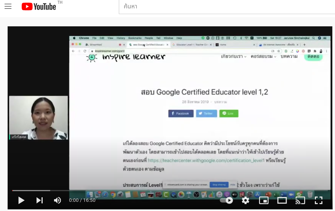The height and width of the screenshot is (211, 335).
Task: Toggle the autoplay switch
Action: pyautogui.click(x=227, y=200)
